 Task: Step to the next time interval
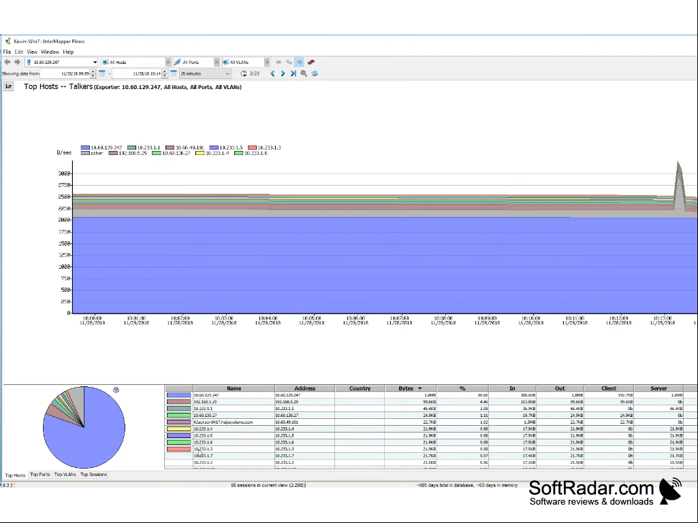click(283, 74)
